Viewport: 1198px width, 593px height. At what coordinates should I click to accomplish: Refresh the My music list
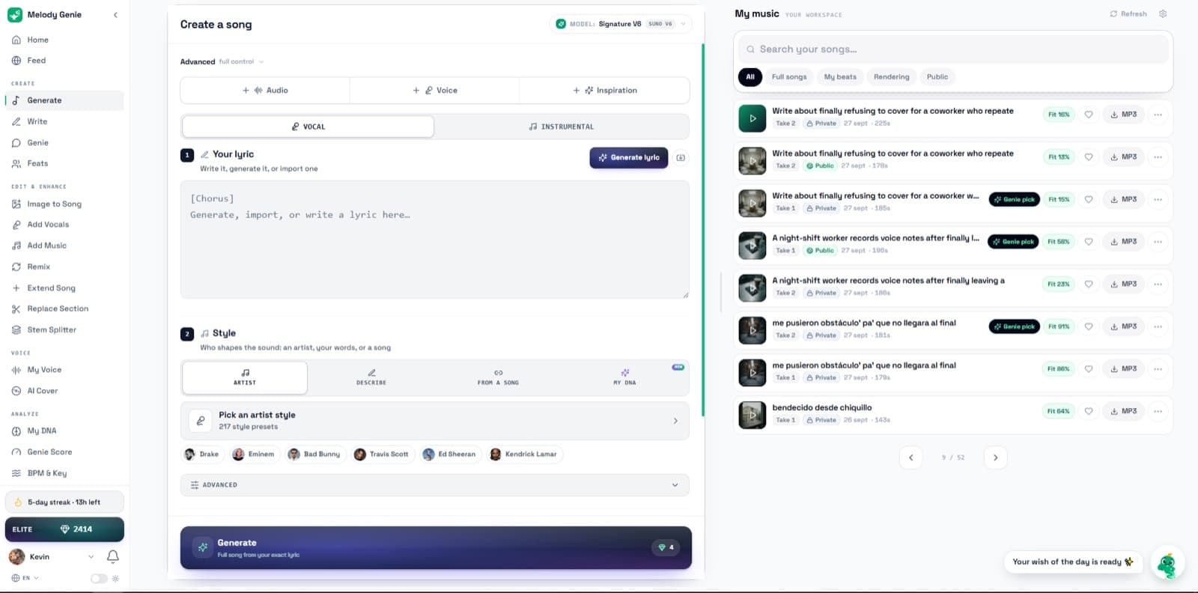(x=1128, y=13)
